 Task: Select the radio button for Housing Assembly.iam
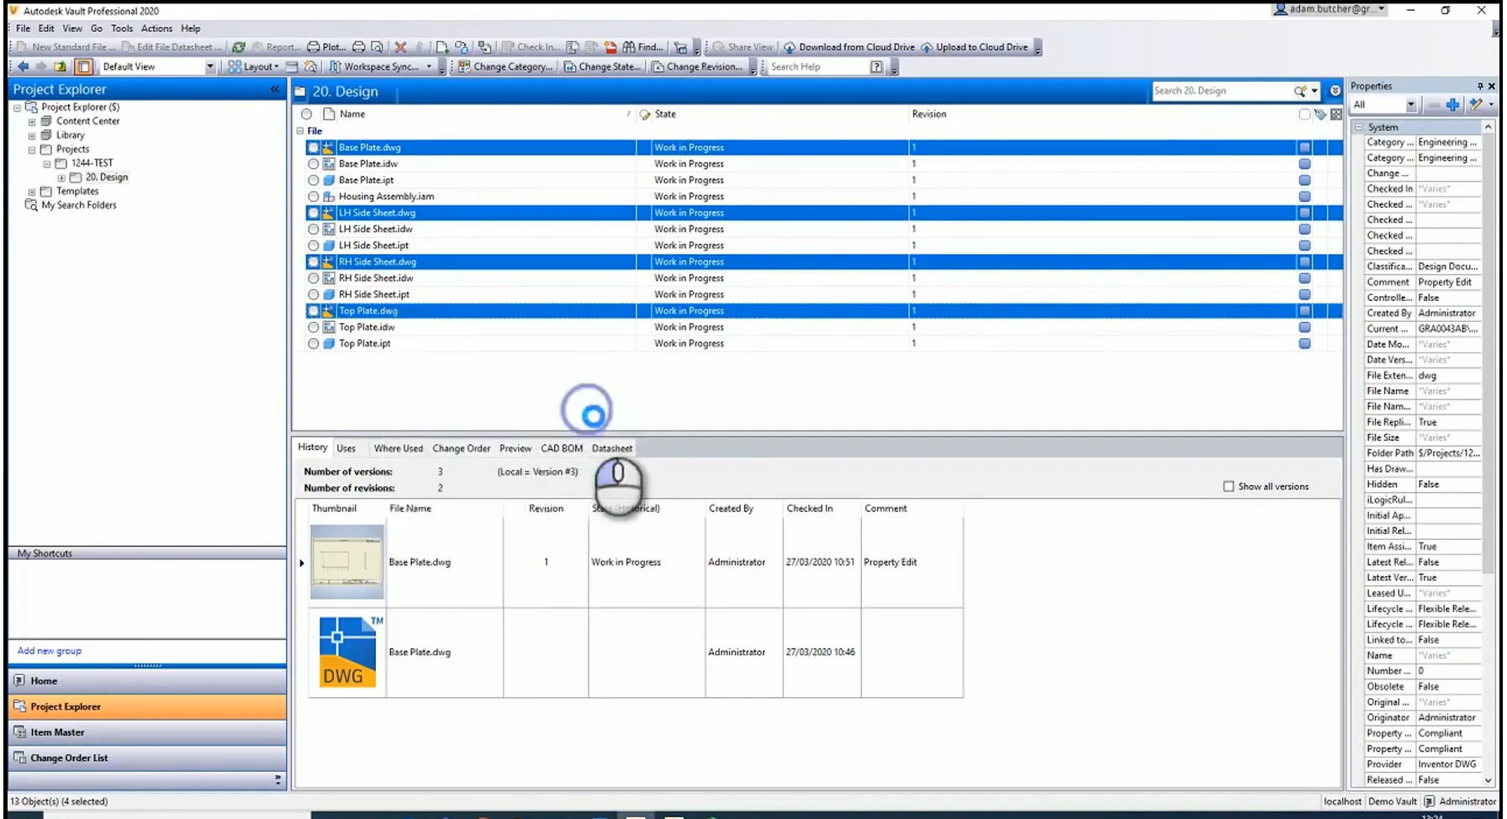[313, 197]
